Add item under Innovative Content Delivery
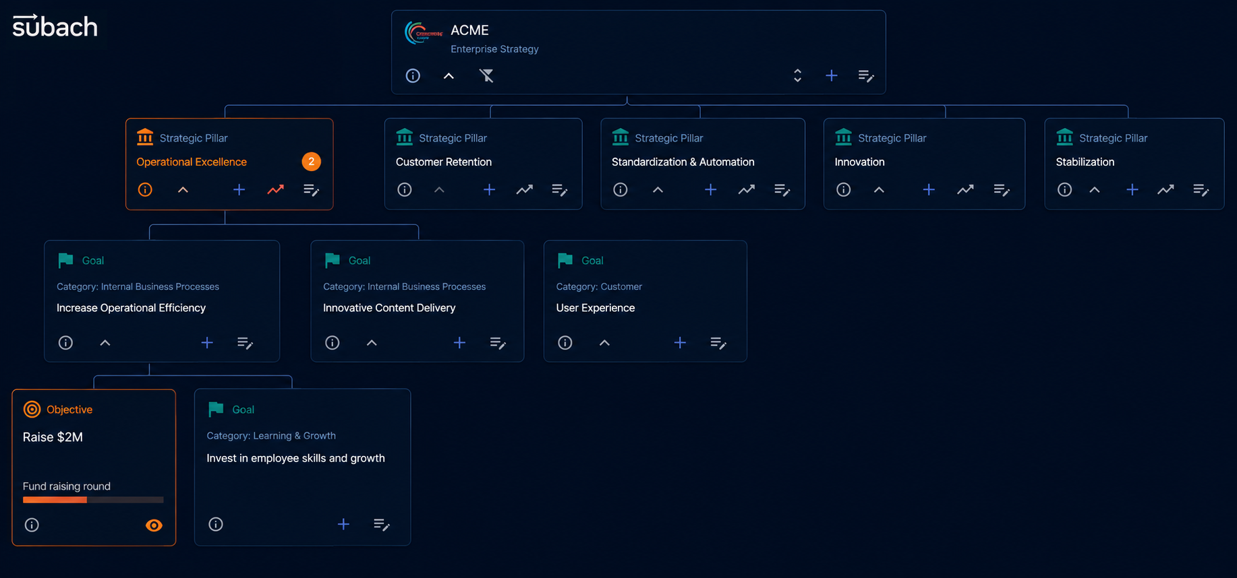 click(x=459, y=343)
